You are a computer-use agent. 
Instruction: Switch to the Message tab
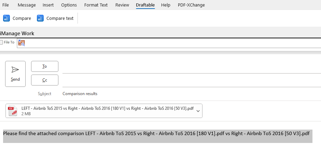pos(27,5)
